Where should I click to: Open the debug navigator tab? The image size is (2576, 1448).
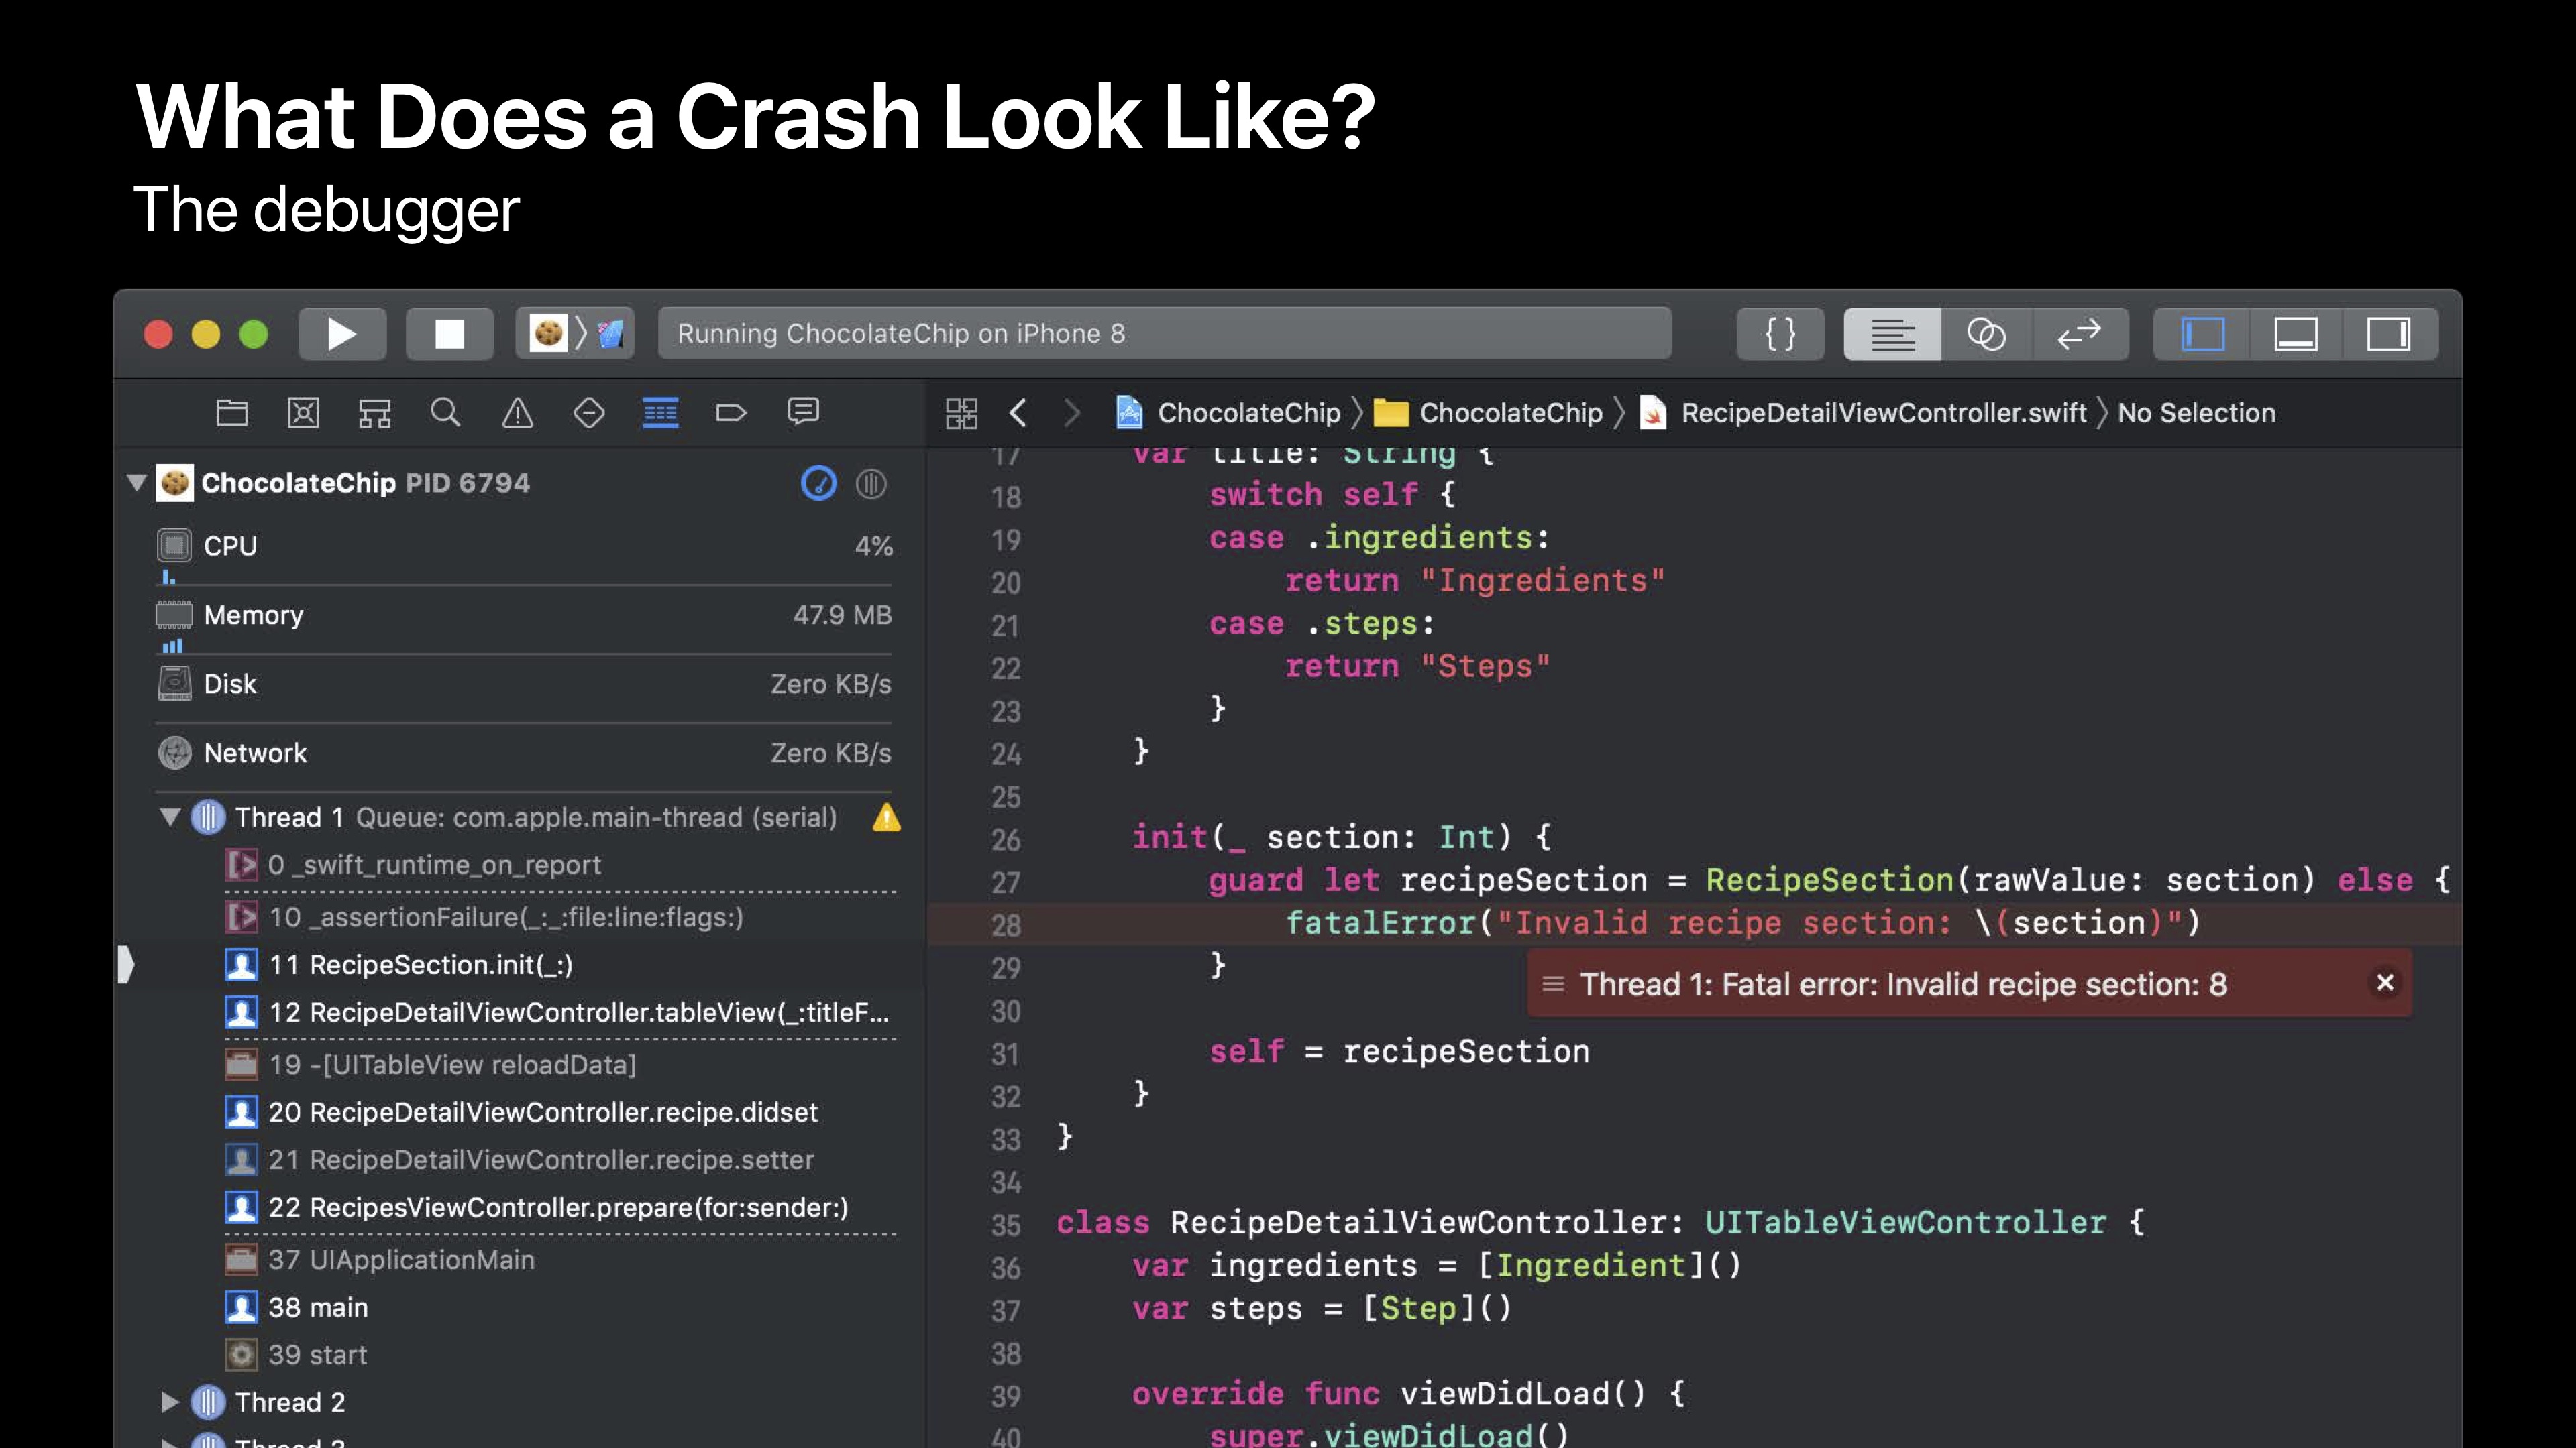click(660, 413)
